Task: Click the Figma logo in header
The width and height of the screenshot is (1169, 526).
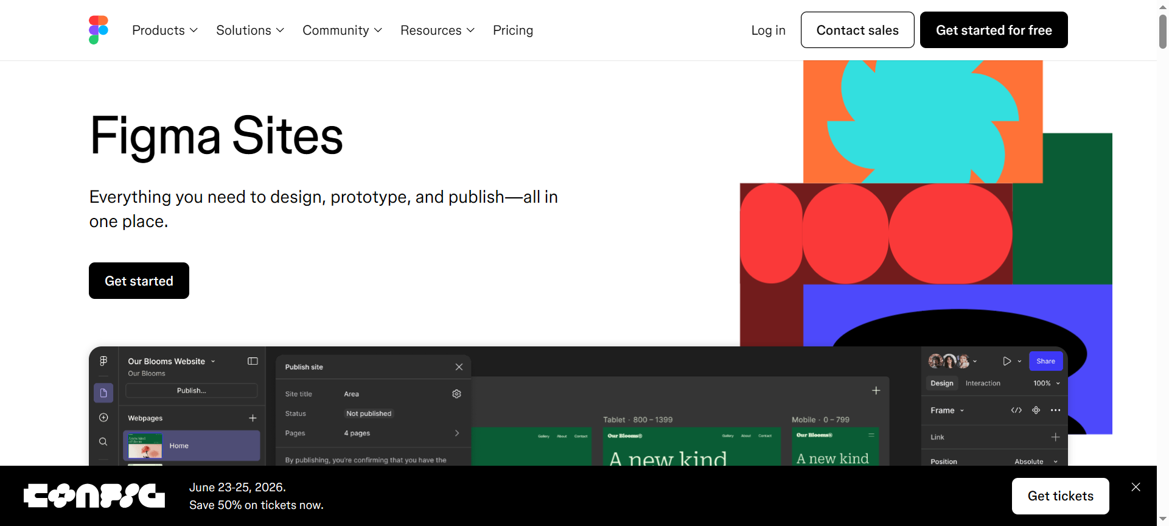Action: tap(99, 30)
